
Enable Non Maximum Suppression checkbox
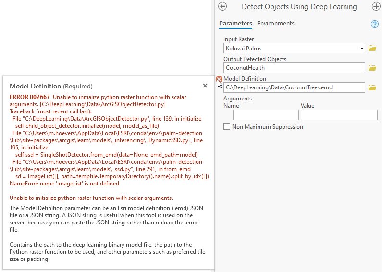pyautogui.click(x=227, y=126)
